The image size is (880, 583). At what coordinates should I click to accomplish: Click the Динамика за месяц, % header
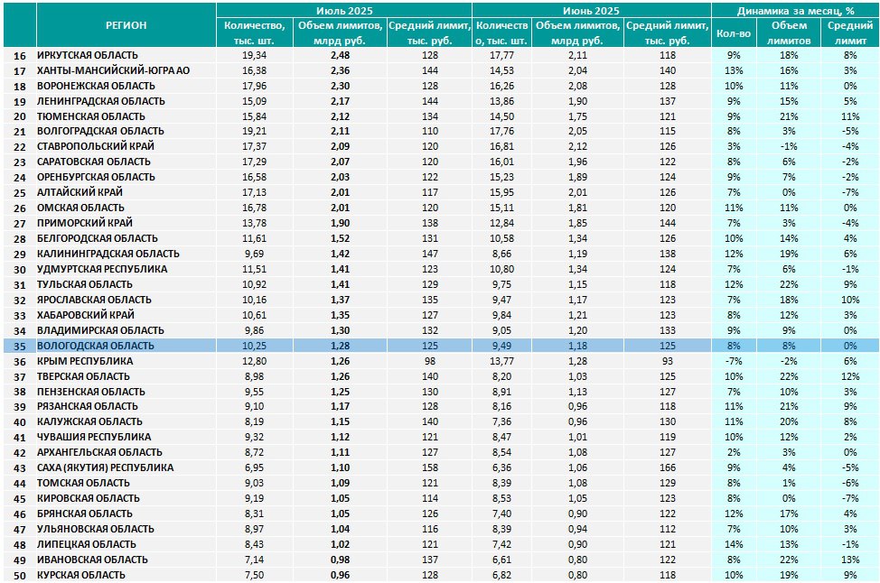click(x=795, y=11)
